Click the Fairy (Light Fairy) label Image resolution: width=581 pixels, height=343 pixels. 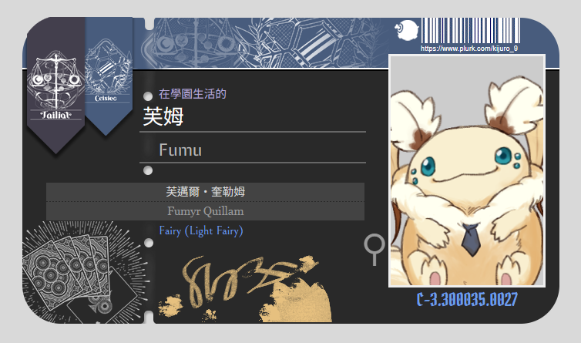201,231
